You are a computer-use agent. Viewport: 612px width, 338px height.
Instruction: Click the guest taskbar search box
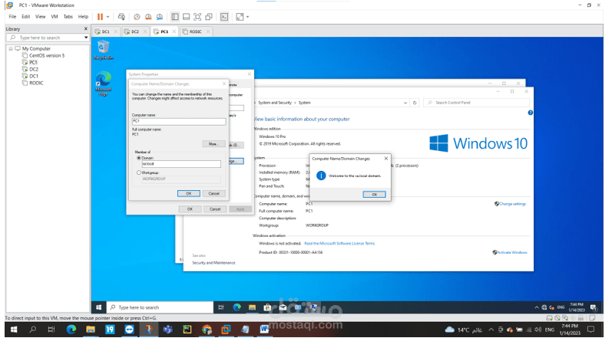coord(160,307)
